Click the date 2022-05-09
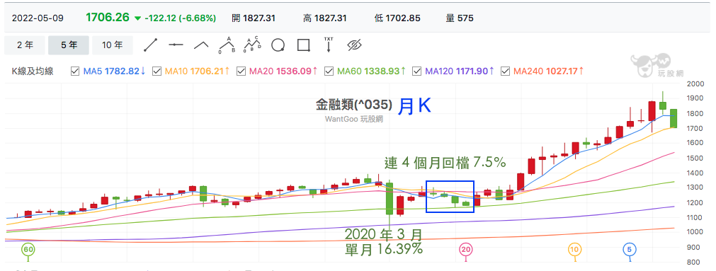 (x=38, y=18)
